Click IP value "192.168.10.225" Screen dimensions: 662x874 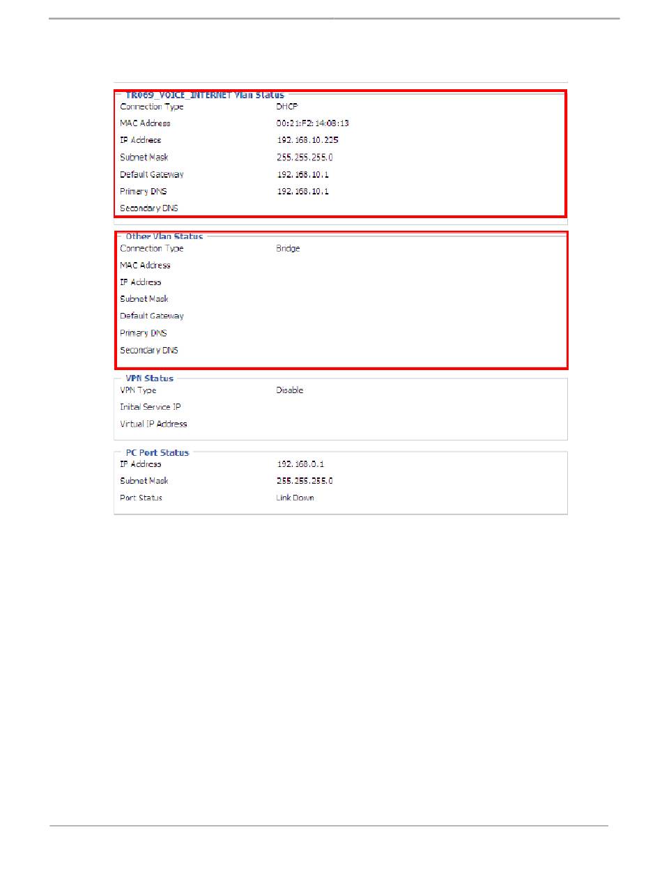[307, 140]
